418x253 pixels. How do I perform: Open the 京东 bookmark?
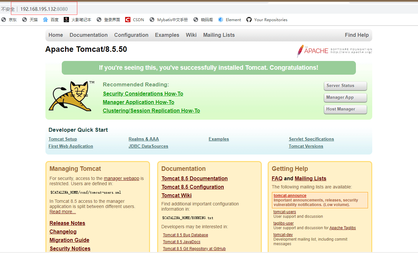click(x=9, y=20)
